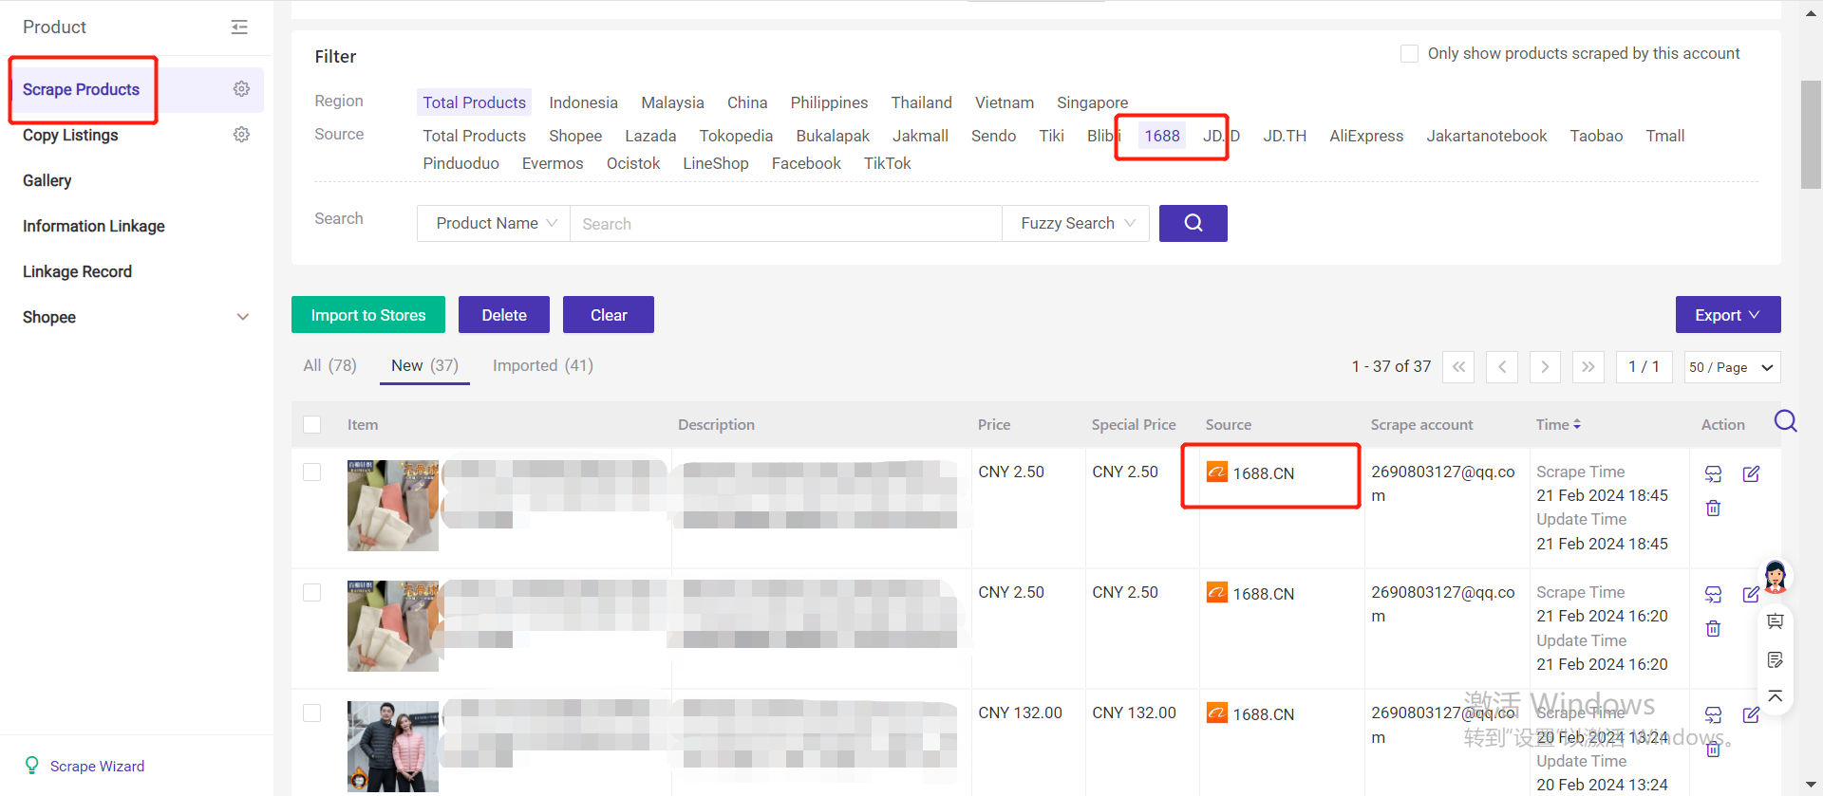Open Information Linkage in sidebar
Screen dimensions: 1823x796
pyautogui.click(x=94, y=226)
